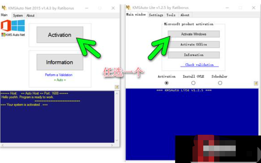
Task: Click the 'KMSAuto Lite v1.2.5' console header text
Action: [184, 90]
